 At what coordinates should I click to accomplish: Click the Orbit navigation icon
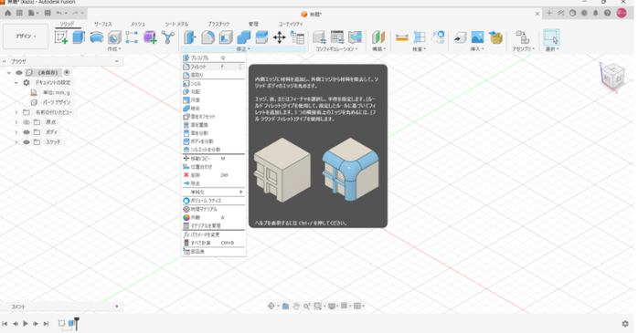[271, 307]
